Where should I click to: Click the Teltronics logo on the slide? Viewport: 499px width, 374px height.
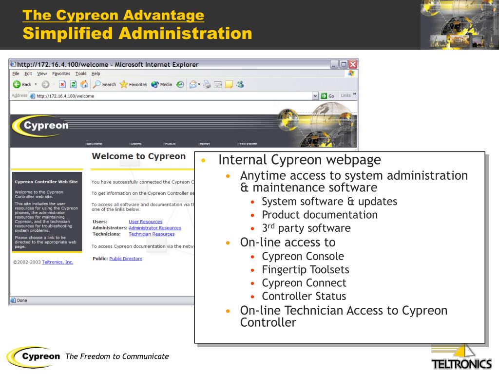pos(461,357)
